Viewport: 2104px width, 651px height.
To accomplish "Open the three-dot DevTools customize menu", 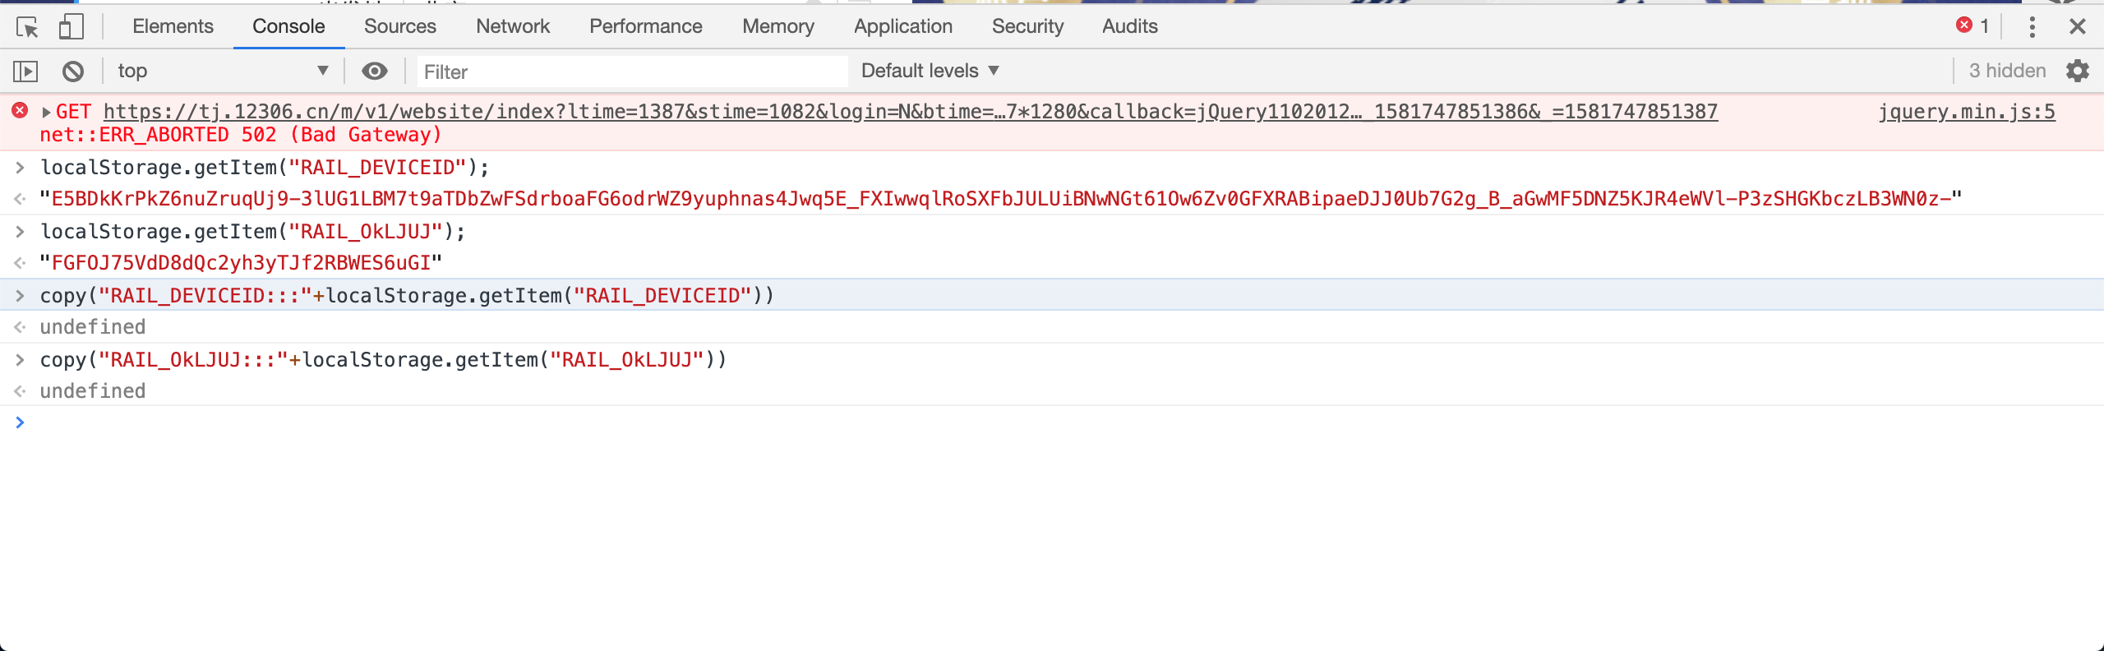I will pos(2032,27).
